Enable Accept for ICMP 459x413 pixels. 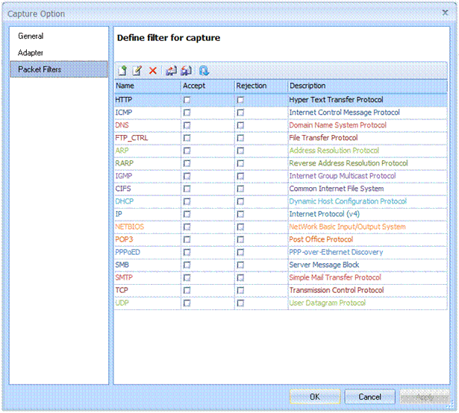(187, 113)
